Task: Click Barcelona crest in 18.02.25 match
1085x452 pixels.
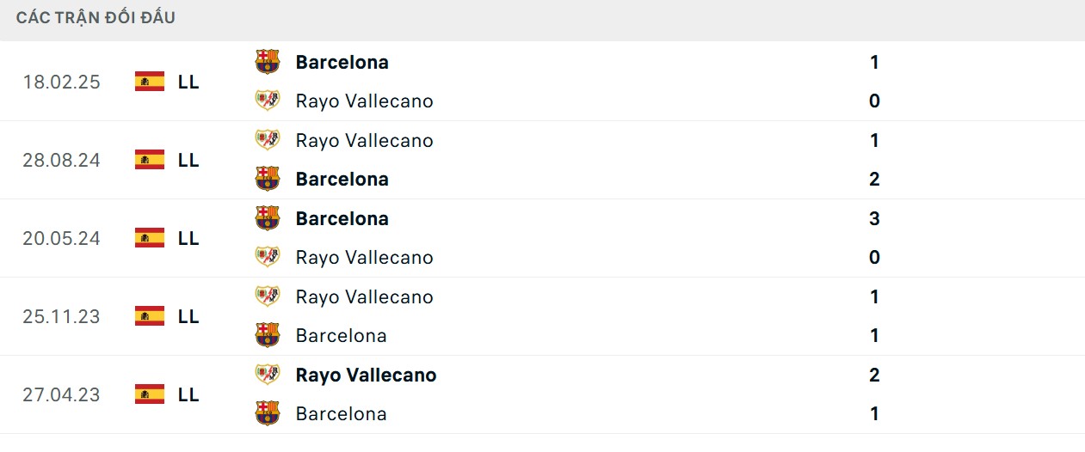Action: tap(268, 62)
